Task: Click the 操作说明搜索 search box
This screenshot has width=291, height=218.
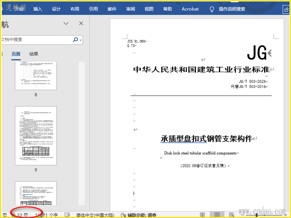Action: coord(232,9)
